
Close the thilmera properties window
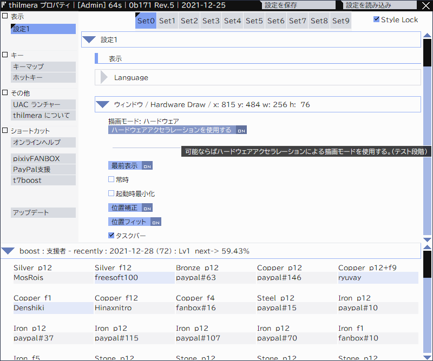(426, 5)
